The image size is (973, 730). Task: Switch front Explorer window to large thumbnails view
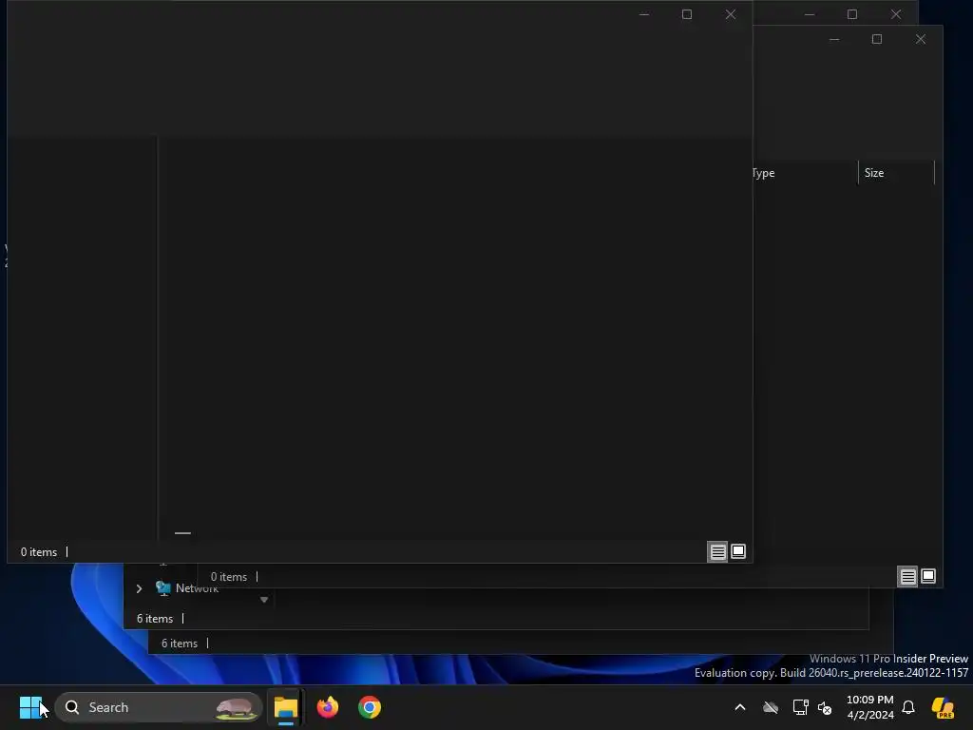pyautogui.click(x=738, y=551)
